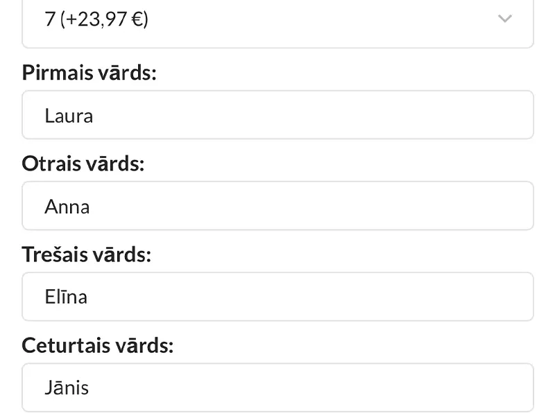Focus the "Ceturtais vārds" input field
The height and width of the screenshot is (416, 555).
point(277,388)
